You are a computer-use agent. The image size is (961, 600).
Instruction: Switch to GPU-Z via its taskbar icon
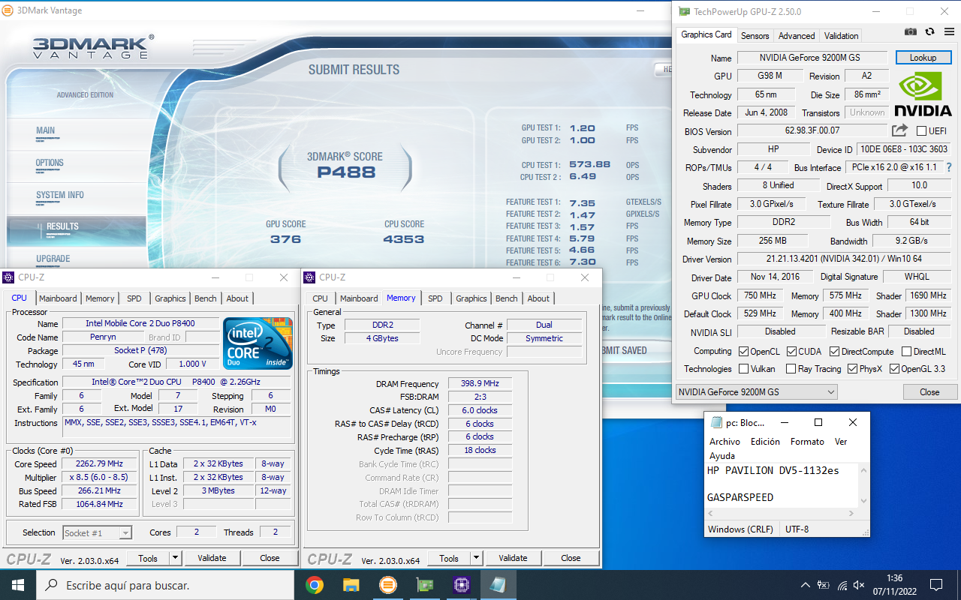point(425,585)
